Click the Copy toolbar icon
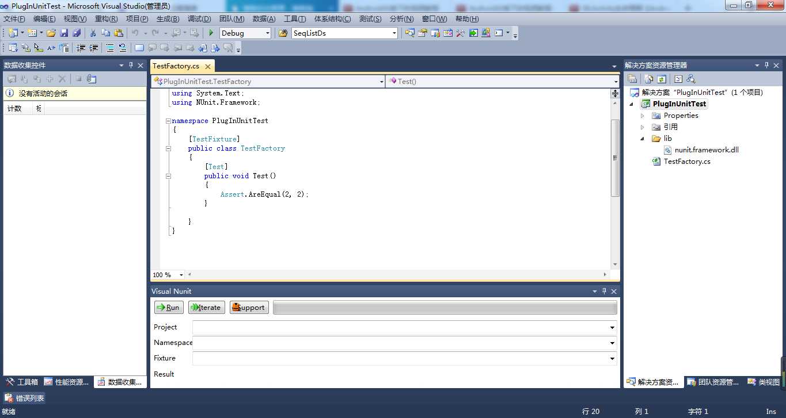 click(x=105, y=33)
